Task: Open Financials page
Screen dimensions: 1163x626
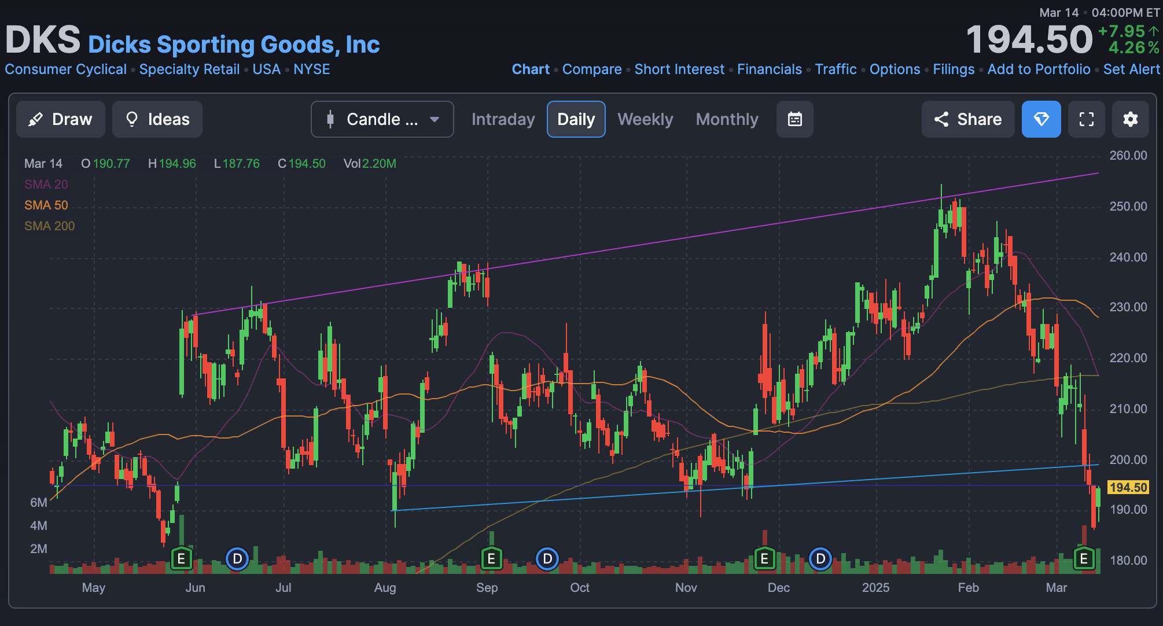Action: [x=770, y=69]
